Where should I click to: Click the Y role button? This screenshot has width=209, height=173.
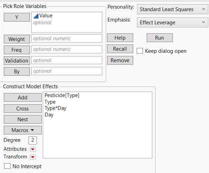point(17,17)
